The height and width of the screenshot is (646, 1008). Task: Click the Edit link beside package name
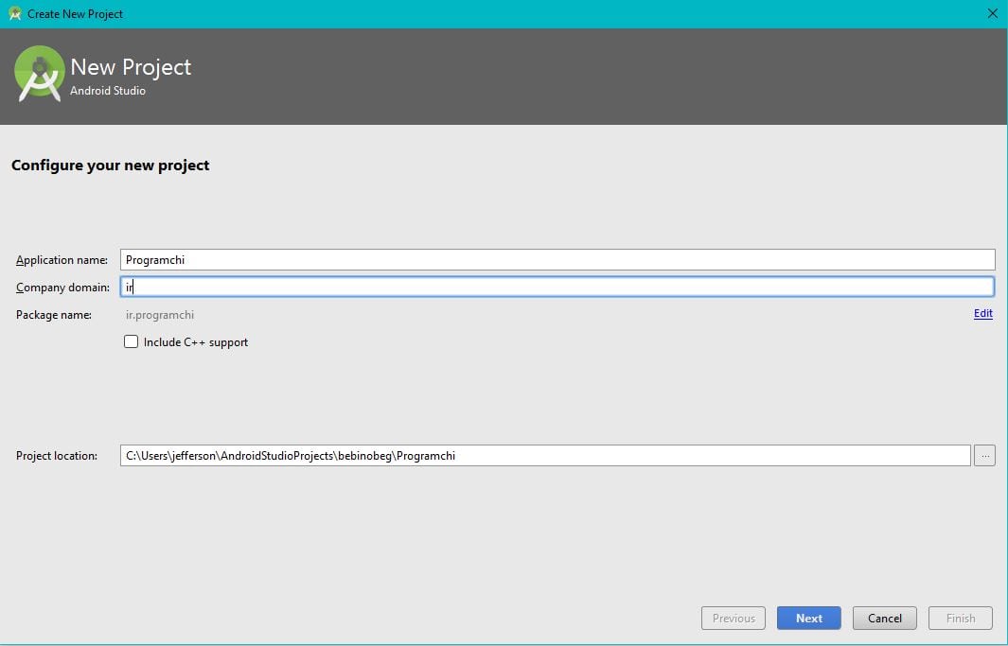tap(983, 313)
